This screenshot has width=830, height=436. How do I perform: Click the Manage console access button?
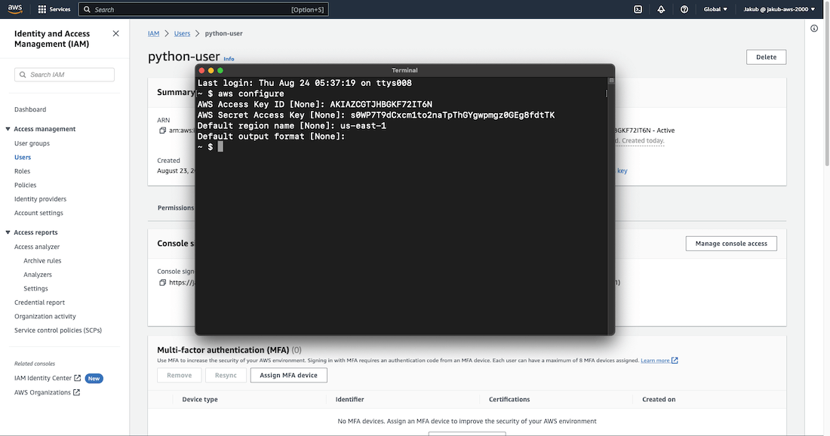pos(730,244)
